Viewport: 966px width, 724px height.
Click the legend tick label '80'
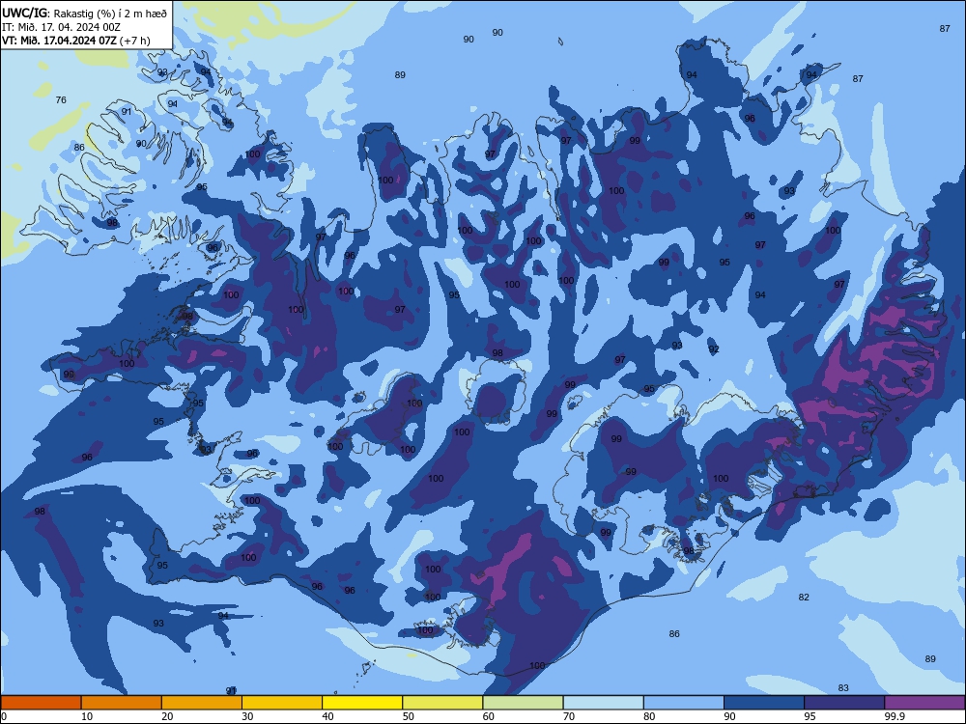(649, 716)
